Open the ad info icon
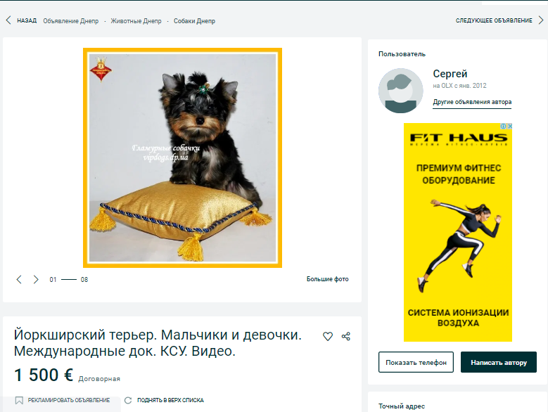The height and width of the screenshot is (412, 548). click(503, 126)
